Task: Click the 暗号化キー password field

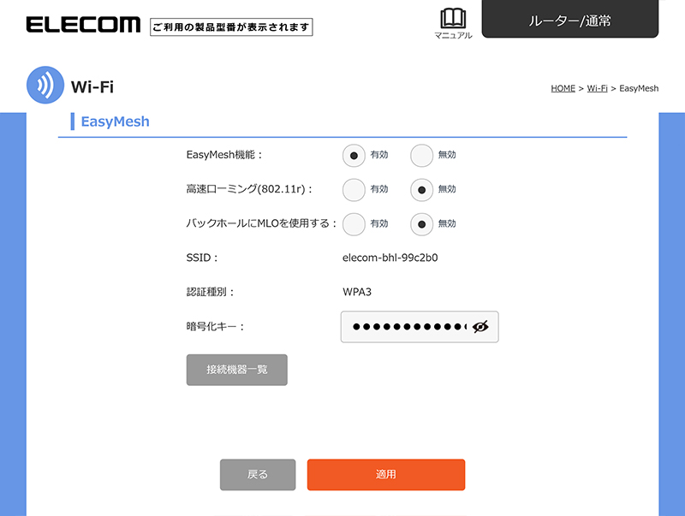Action: click(407, 327)
